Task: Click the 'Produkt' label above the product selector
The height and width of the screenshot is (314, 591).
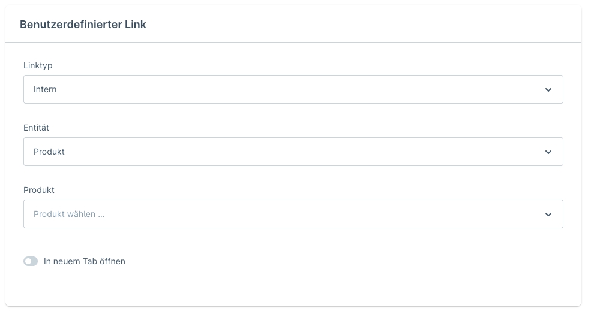Action: pyautogui.click(x=39, y=190)
